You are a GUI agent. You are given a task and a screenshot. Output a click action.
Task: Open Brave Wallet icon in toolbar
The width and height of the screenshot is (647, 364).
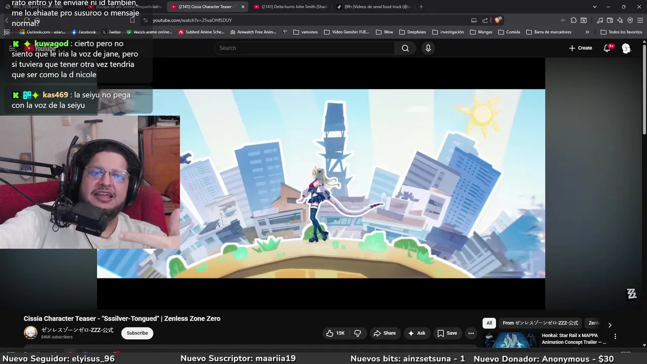tap(610, 20)
